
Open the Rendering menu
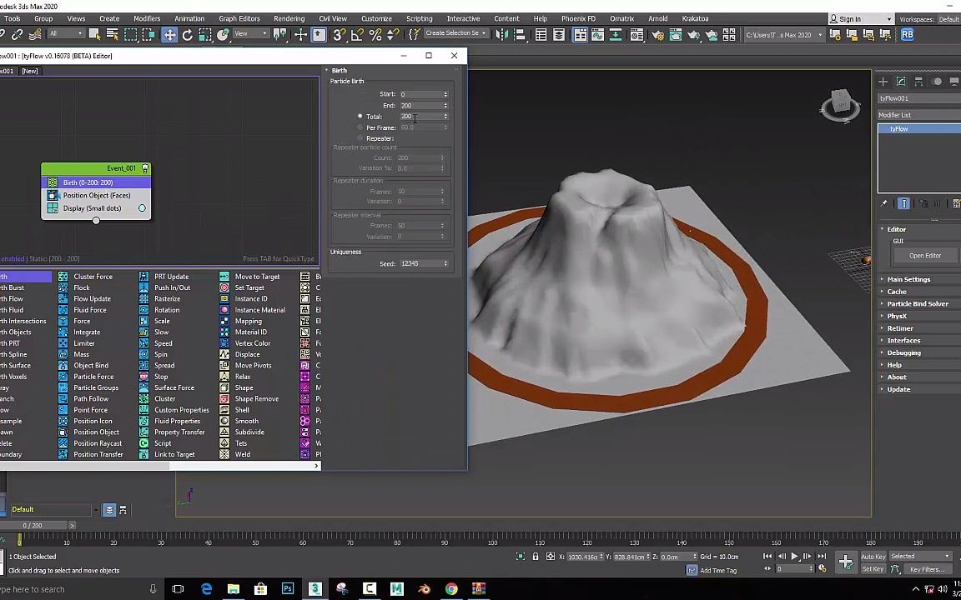(289, 18)
